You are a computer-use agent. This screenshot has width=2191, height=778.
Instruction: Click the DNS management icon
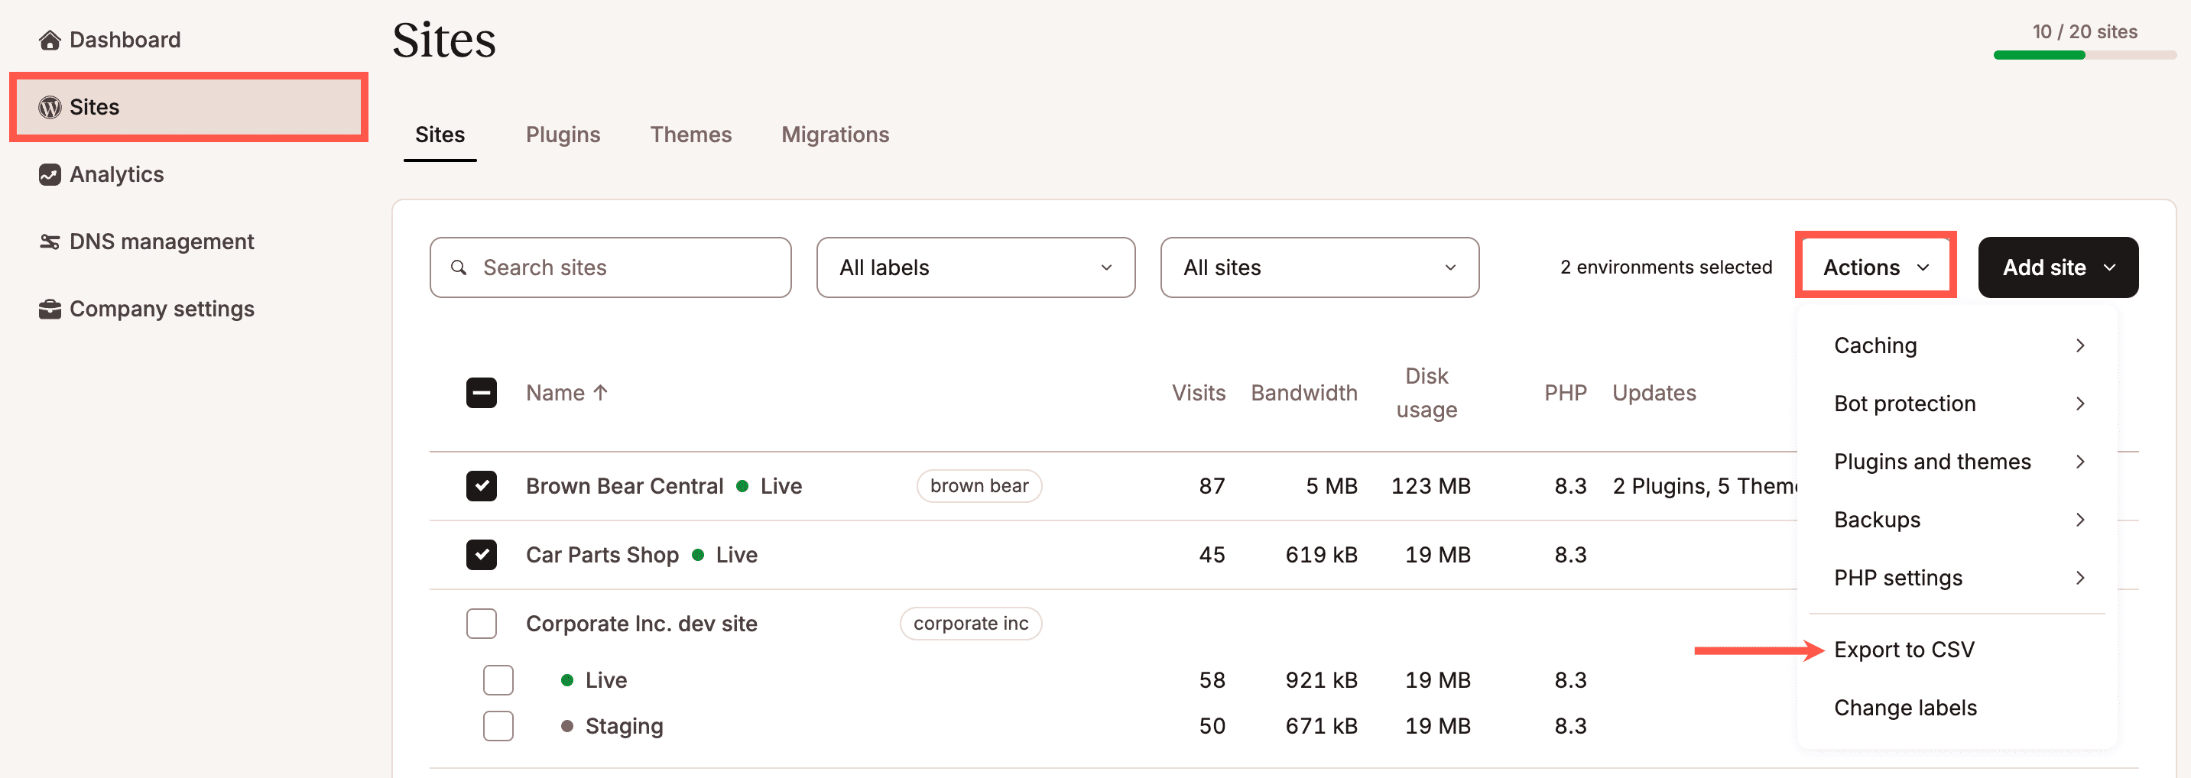pyautogui.click(x=50, y=242)
